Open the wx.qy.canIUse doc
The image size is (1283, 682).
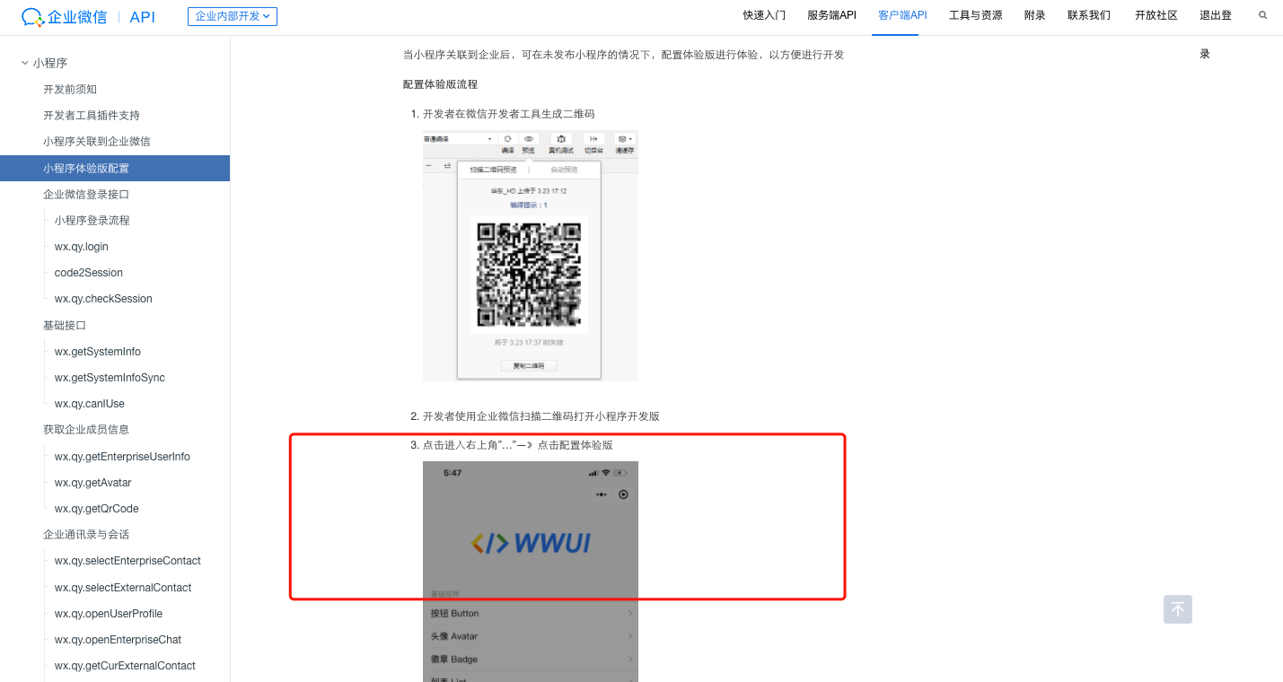click(x=90, y=404)
